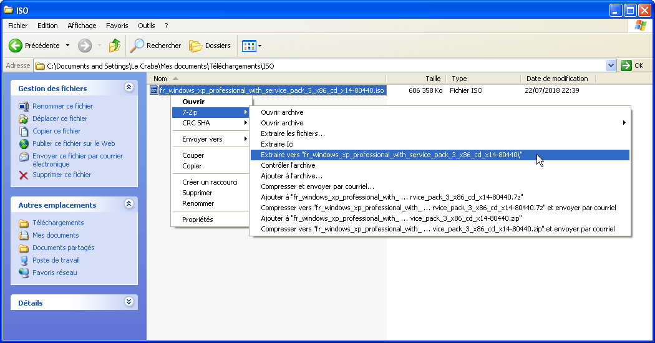Image resolution: width=655 pixels, height=343 pixels.
Task: Expand the Détails panel
Action: tap(129, 302)
